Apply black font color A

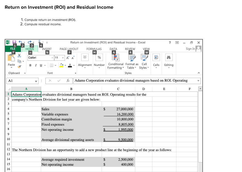[70, 65]
